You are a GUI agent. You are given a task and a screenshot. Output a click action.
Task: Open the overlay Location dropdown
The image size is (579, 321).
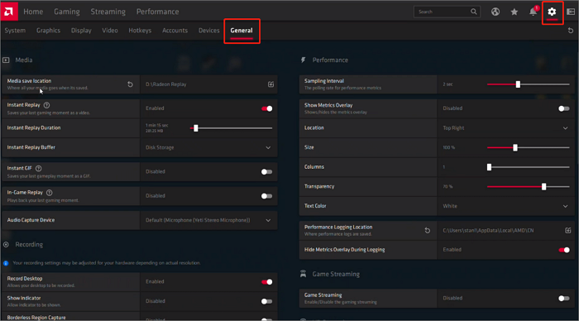505,127
